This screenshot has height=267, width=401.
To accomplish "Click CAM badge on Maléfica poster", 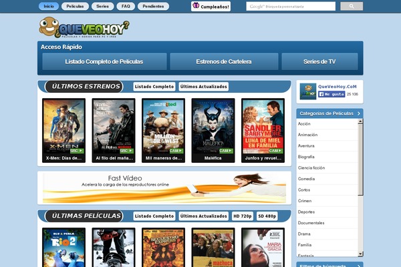I will coord(226,151).
